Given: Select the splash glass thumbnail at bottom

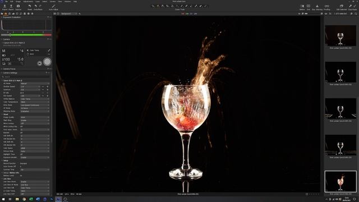Looking at the screenshot, I should pyautogui.click(x=340, y=181).
